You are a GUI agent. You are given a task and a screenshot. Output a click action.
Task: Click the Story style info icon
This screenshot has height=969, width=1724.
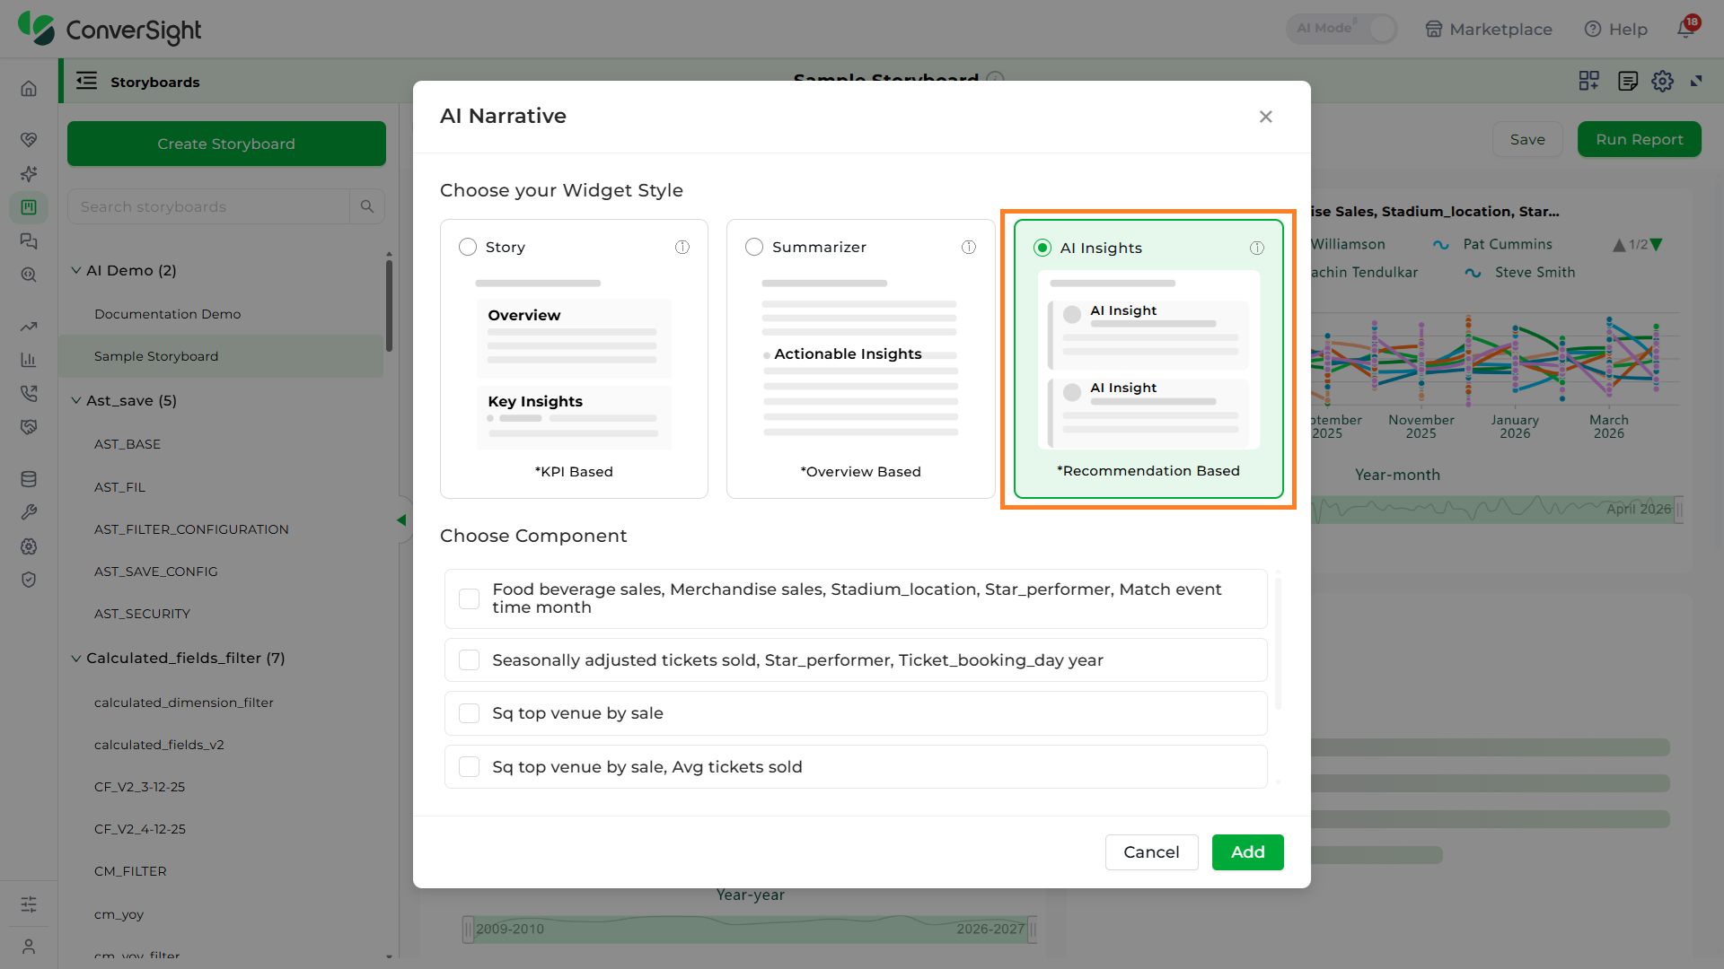[682, 247]
